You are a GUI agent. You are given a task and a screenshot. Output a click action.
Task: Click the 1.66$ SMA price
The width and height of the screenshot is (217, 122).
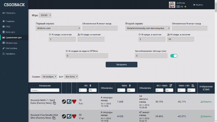click(120, 102)
